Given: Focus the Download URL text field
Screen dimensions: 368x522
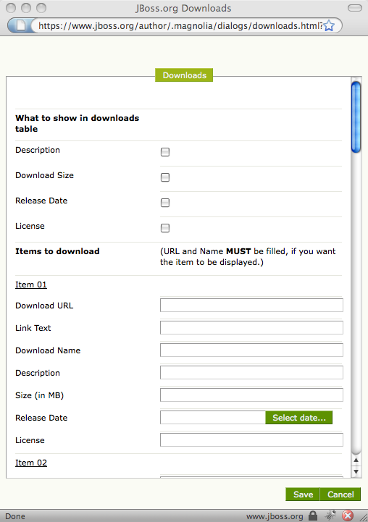Looking at the screenshot, I should point(251,306).
